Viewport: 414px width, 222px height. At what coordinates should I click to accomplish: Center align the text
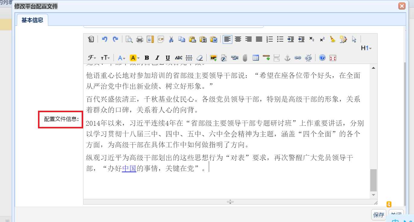click(238, 39)
